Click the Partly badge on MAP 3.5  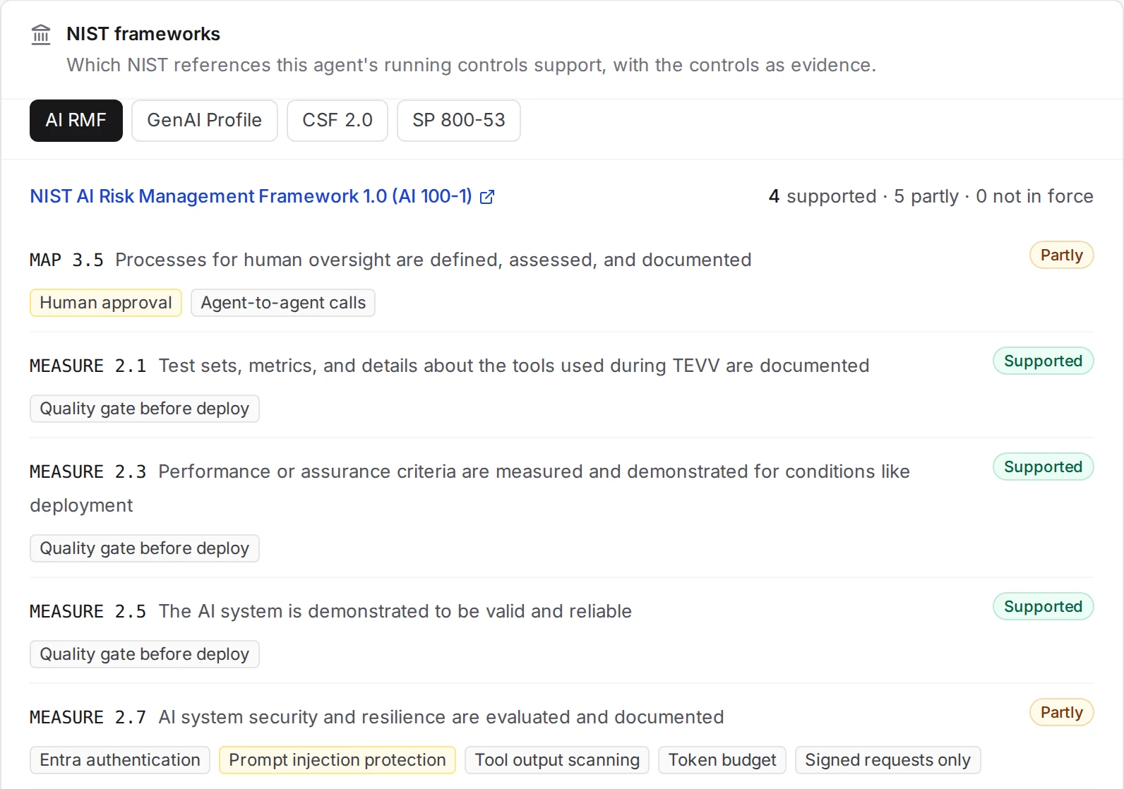pos(1062,255)
